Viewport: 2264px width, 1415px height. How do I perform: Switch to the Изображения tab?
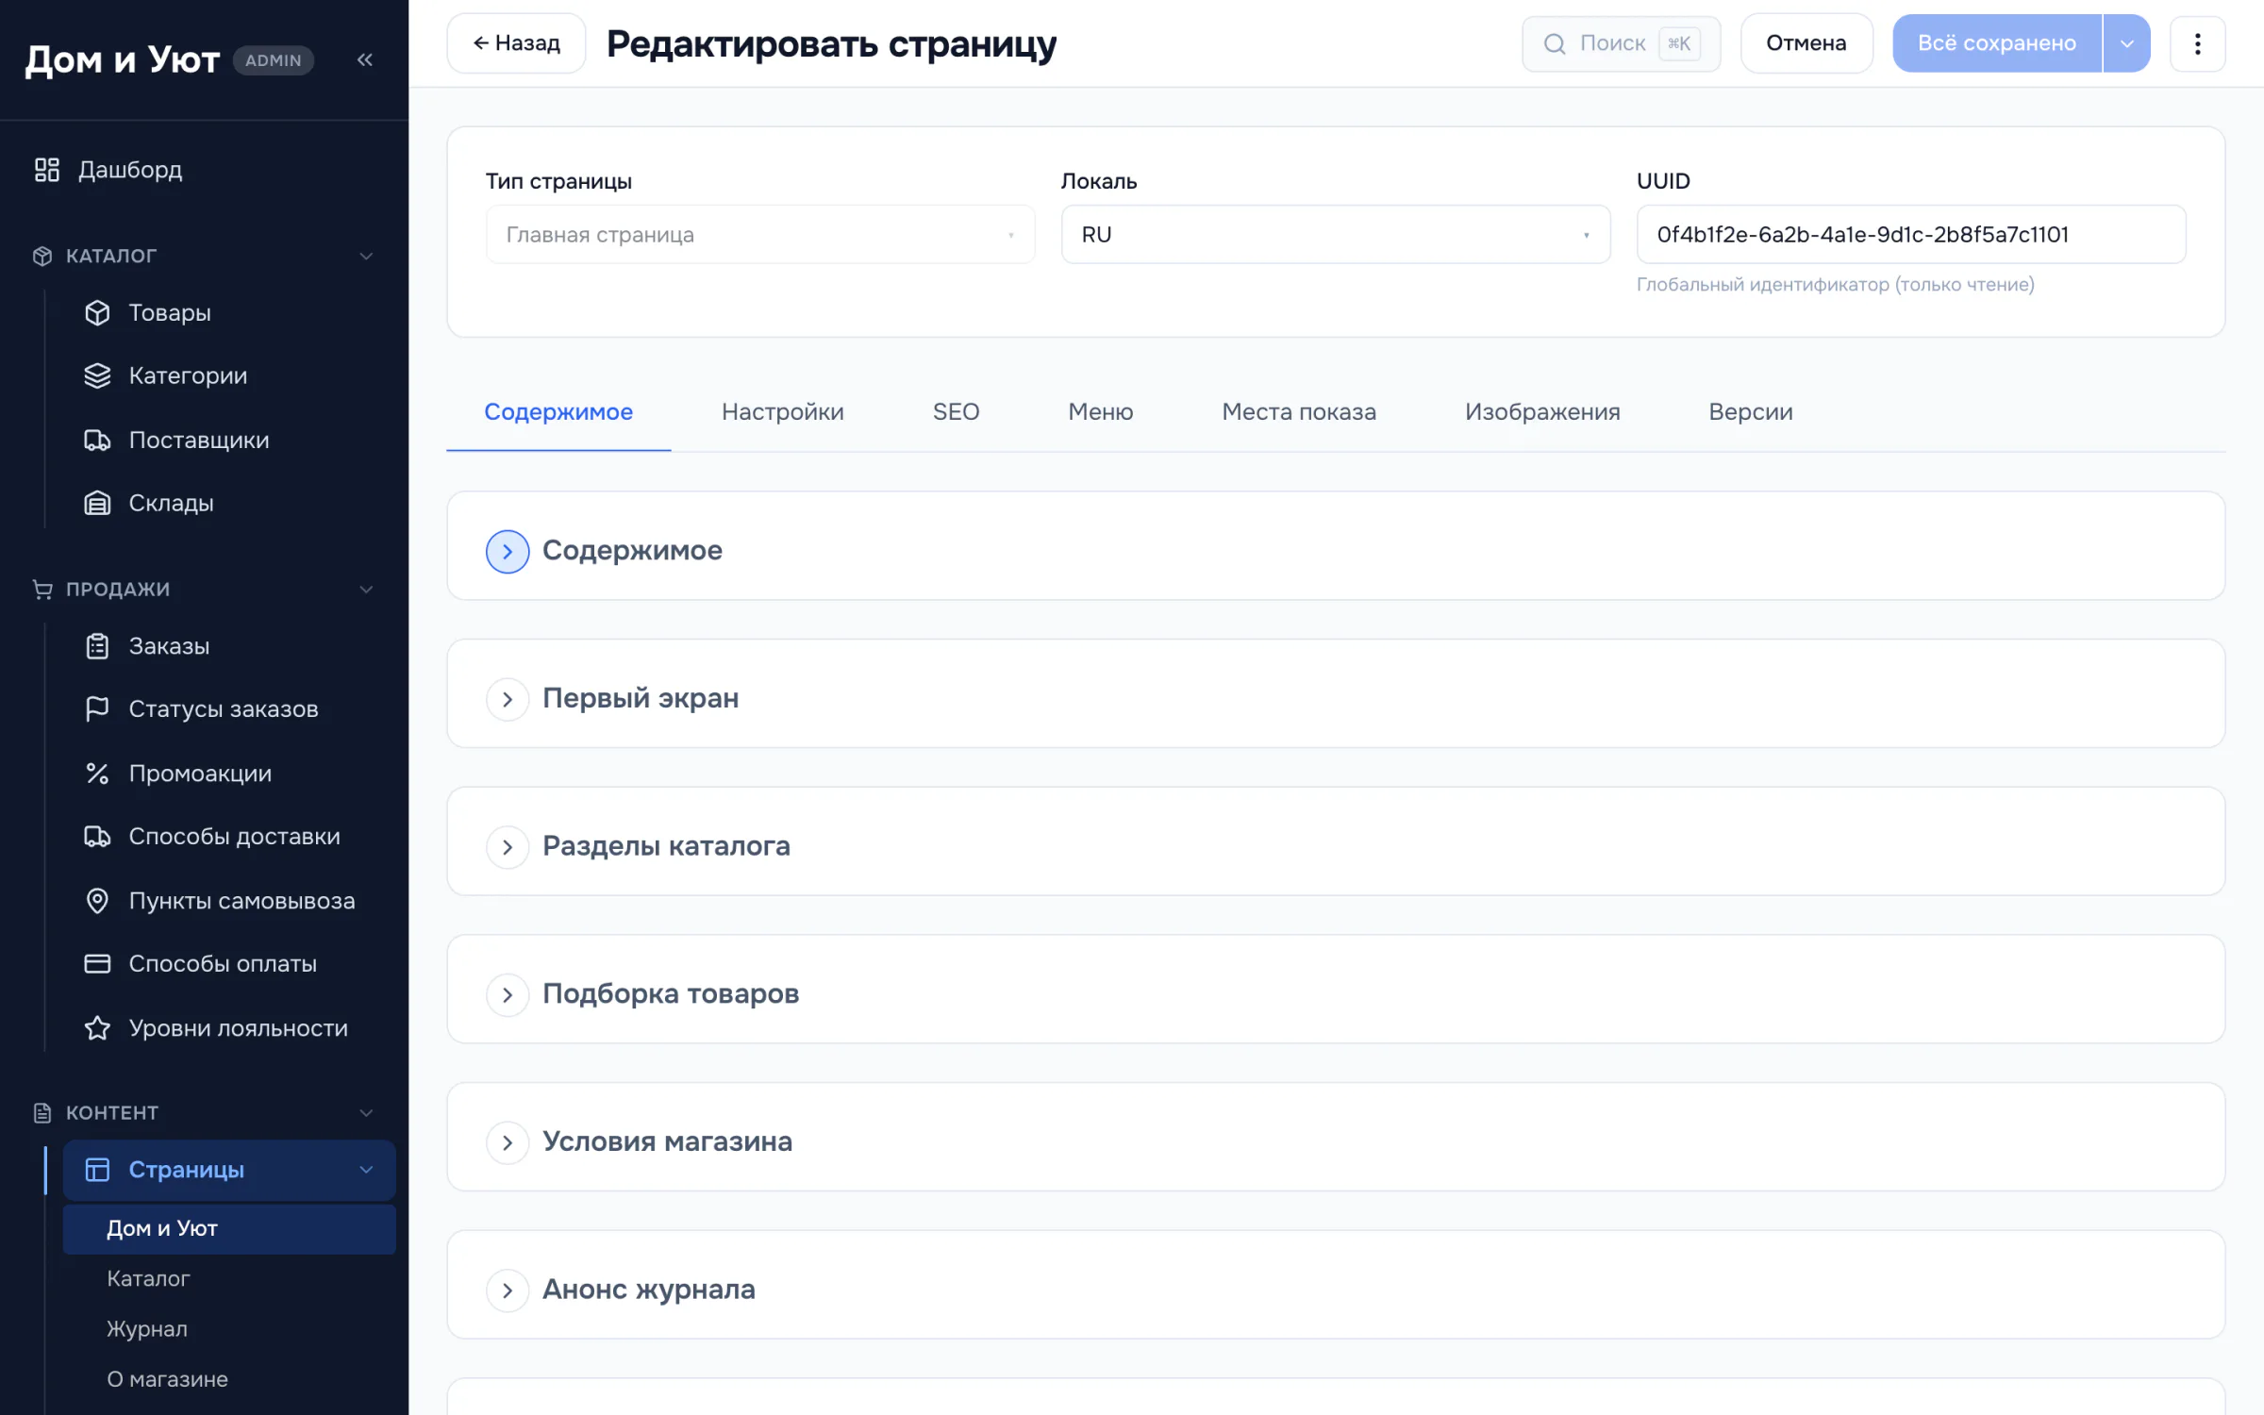pos(1542,412)
